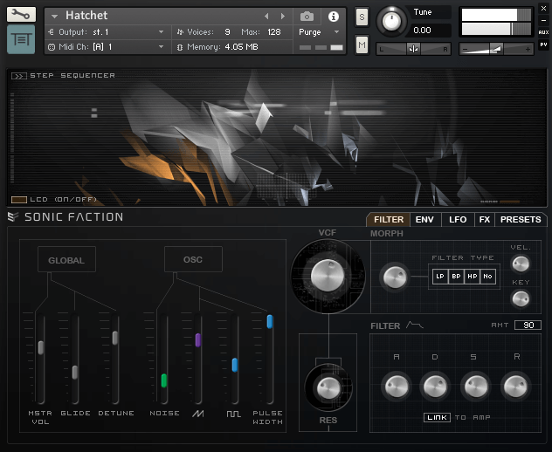Click the MORPH knob
The height and width of the screenshot is (452, 552).
395,277
